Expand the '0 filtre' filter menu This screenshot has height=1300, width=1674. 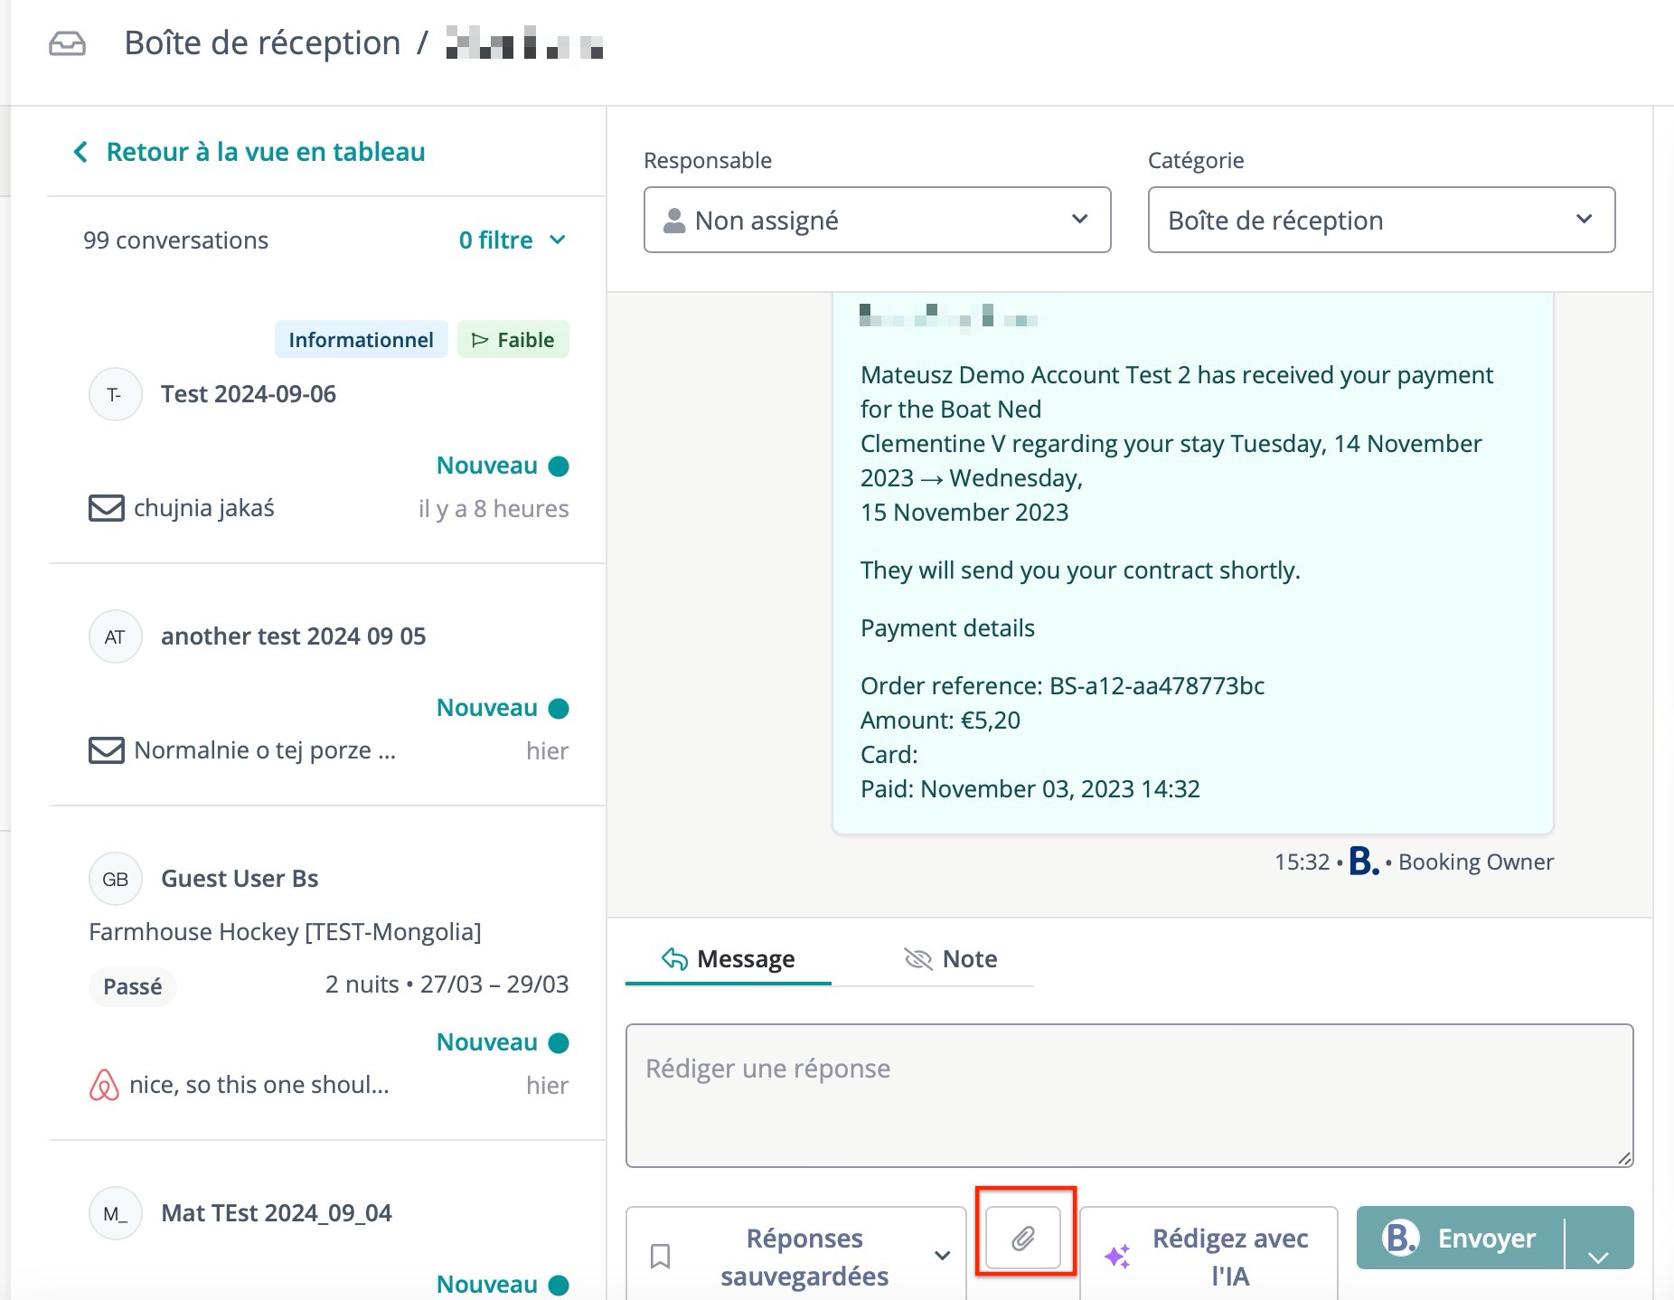coord(512,240)
